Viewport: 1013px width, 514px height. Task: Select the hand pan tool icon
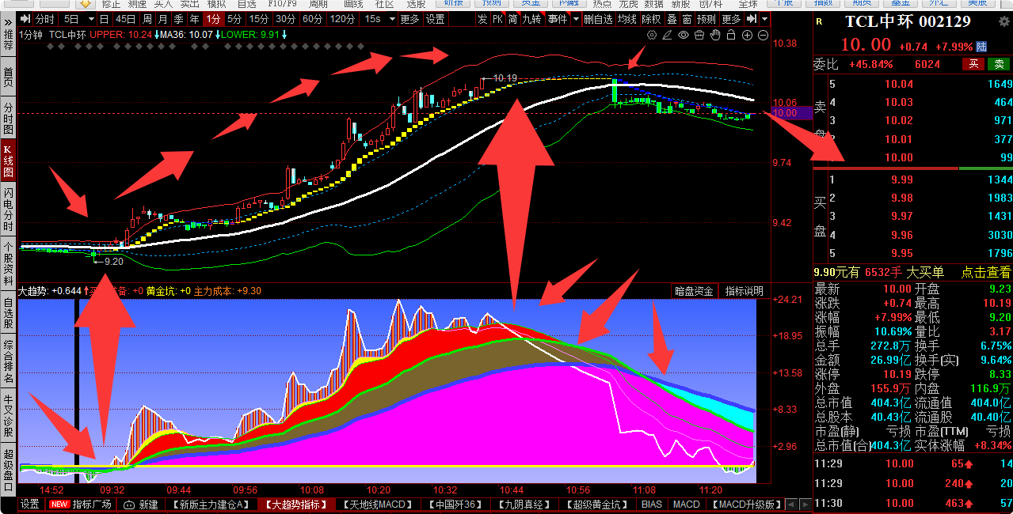point(715,35)
